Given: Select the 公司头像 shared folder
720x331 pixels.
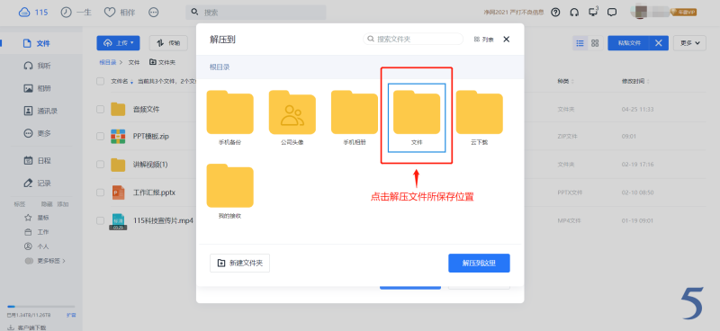Looking at the screenshot, I should click(292, 118).
